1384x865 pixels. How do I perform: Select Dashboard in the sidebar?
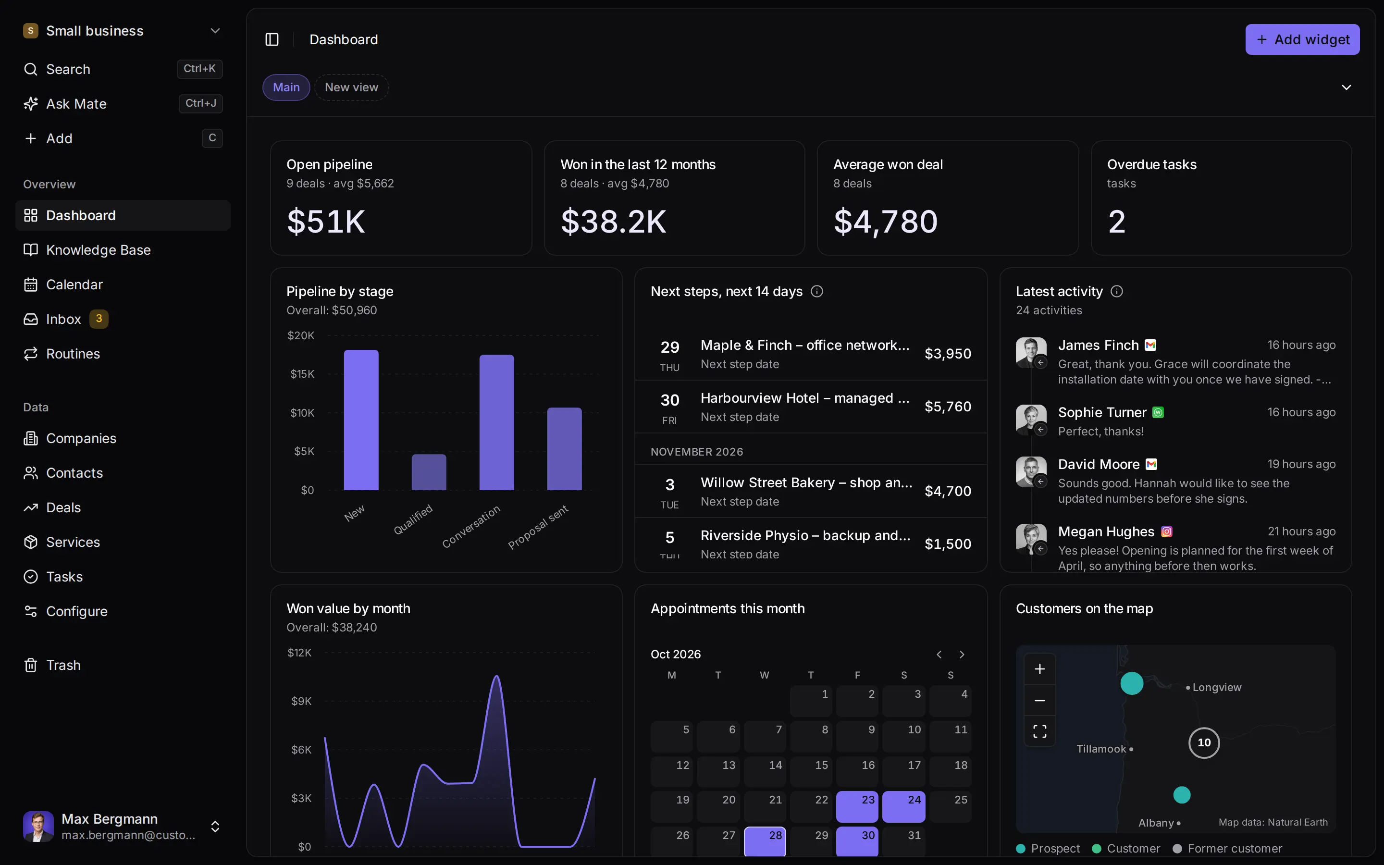pyautogui.click(x=123, y=215)
